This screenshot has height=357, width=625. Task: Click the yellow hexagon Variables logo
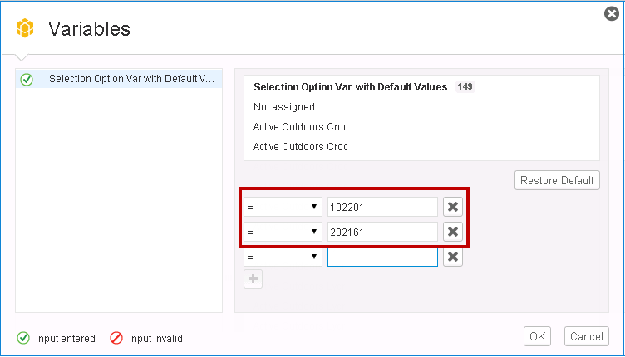coord(25,28)
